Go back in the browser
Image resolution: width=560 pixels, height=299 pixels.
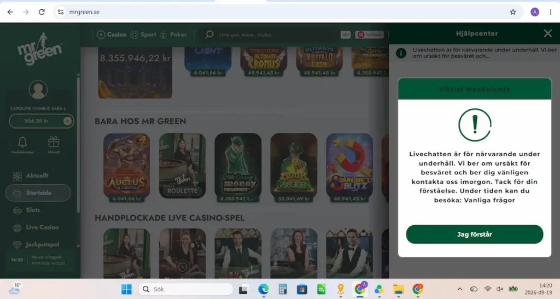[x=10, y=12]
